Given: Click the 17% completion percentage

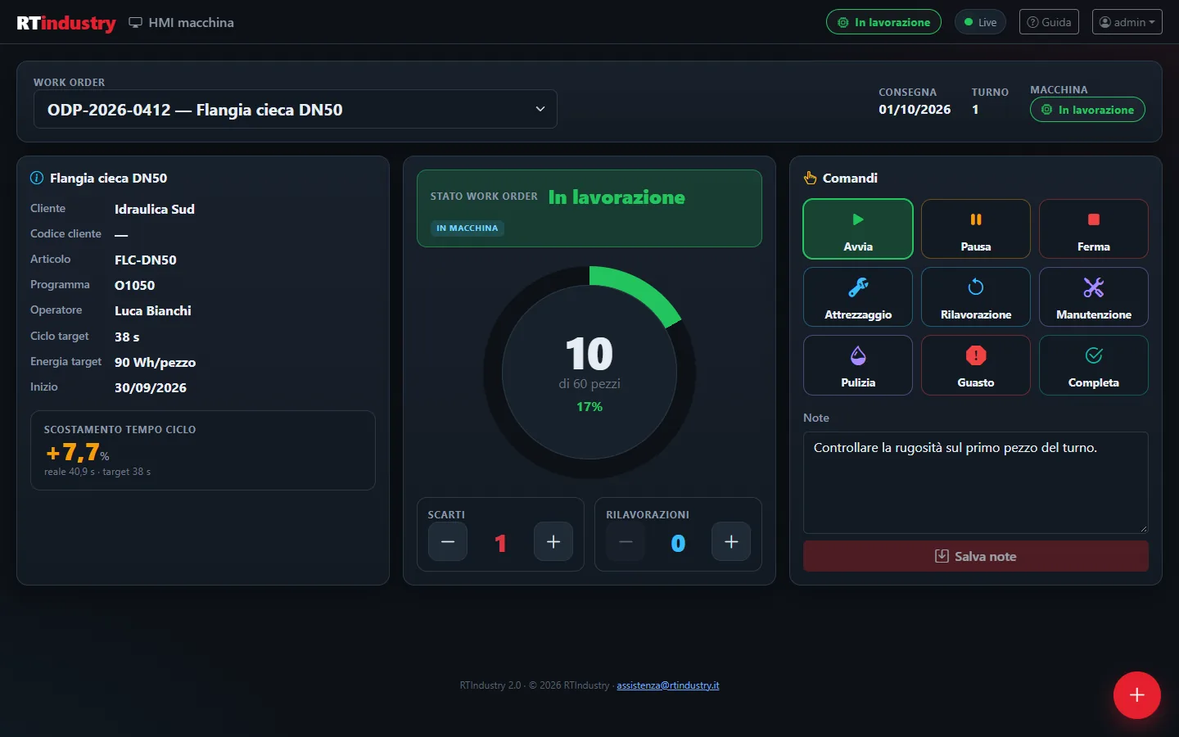Looking at the screenshot, I should point(589,407).
